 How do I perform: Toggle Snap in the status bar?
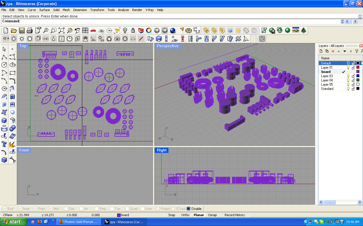172,215
